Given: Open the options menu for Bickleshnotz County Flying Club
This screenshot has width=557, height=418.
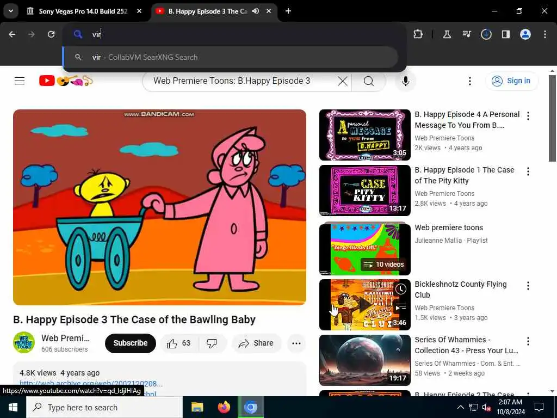Looking at the screenshot, I should point(528,286).
